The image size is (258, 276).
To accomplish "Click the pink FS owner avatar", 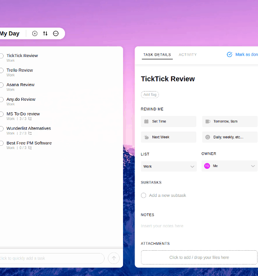I will click(x=207, y=166).
